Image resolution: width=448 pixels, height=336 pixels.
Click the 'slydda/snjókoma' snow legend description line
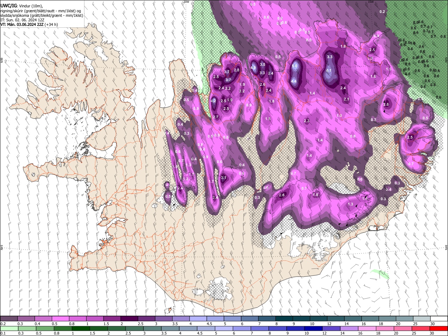pyautogui.click(x=42, y=15)
